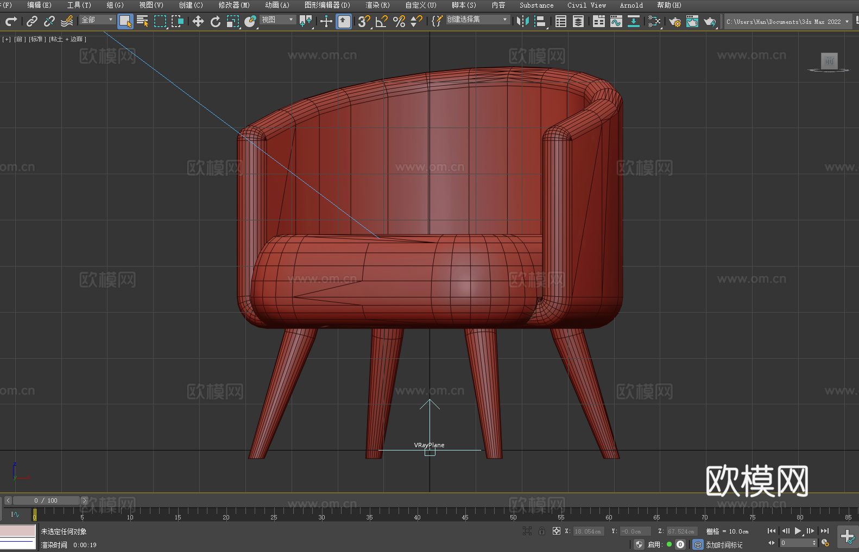Toggle absolute/offset transform type-in mode
The image size is (859, 552).
click(557, 531)
